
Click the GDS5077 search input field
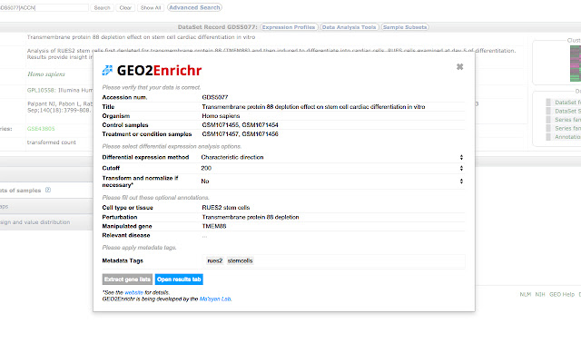pyautogui.click(x=44, y=8)
